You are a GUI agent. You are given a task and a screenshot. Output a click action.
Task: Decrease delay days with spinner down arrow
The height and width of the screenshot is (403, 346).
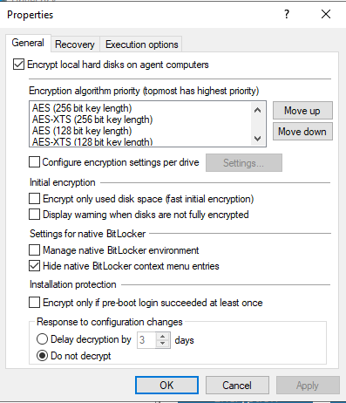[x=162, y=344]
